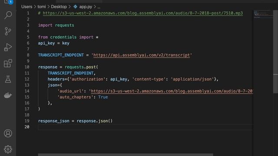
Task: Click line number 8 in the gutter
Action: pyautogui.click(x=28, y=55)
